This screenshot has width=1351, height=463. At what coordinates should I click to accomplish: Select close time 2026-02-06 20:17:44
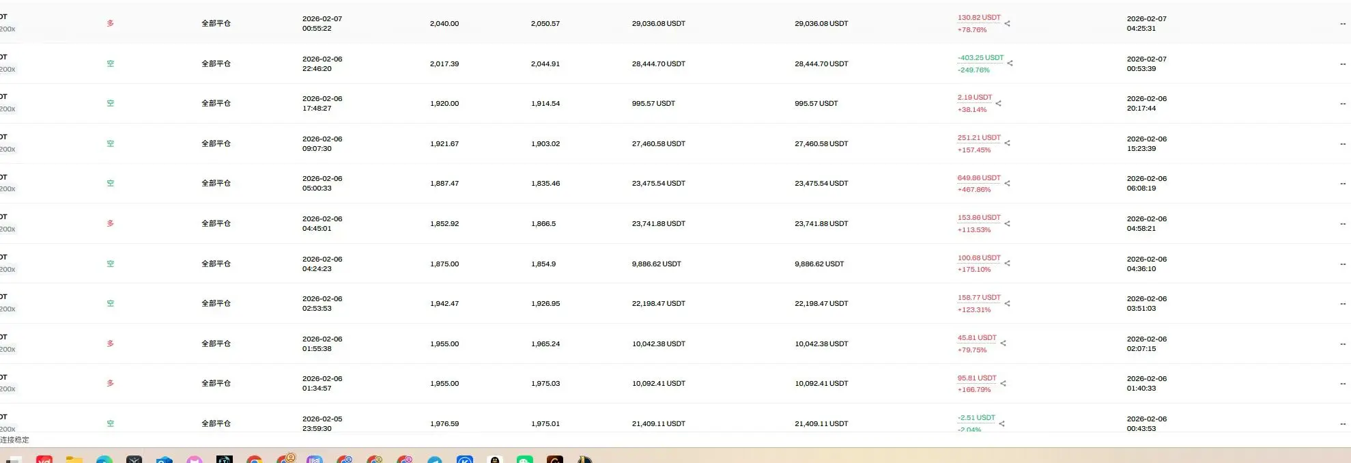1147,104
